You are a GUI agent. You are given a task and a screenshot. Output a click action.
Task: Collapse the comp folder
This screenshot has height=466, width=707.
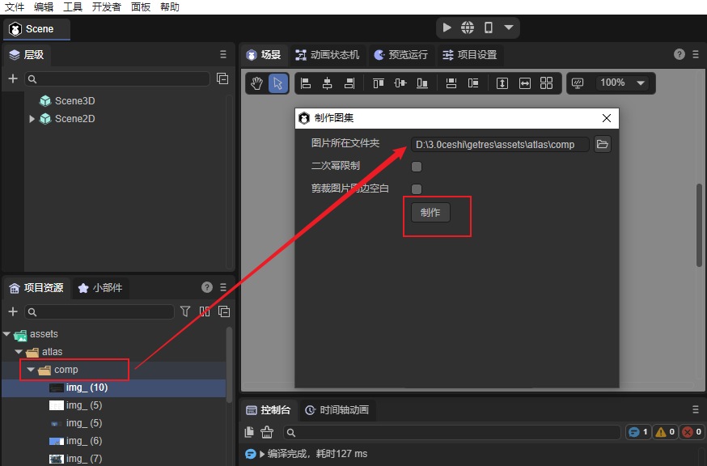[31, 370]
